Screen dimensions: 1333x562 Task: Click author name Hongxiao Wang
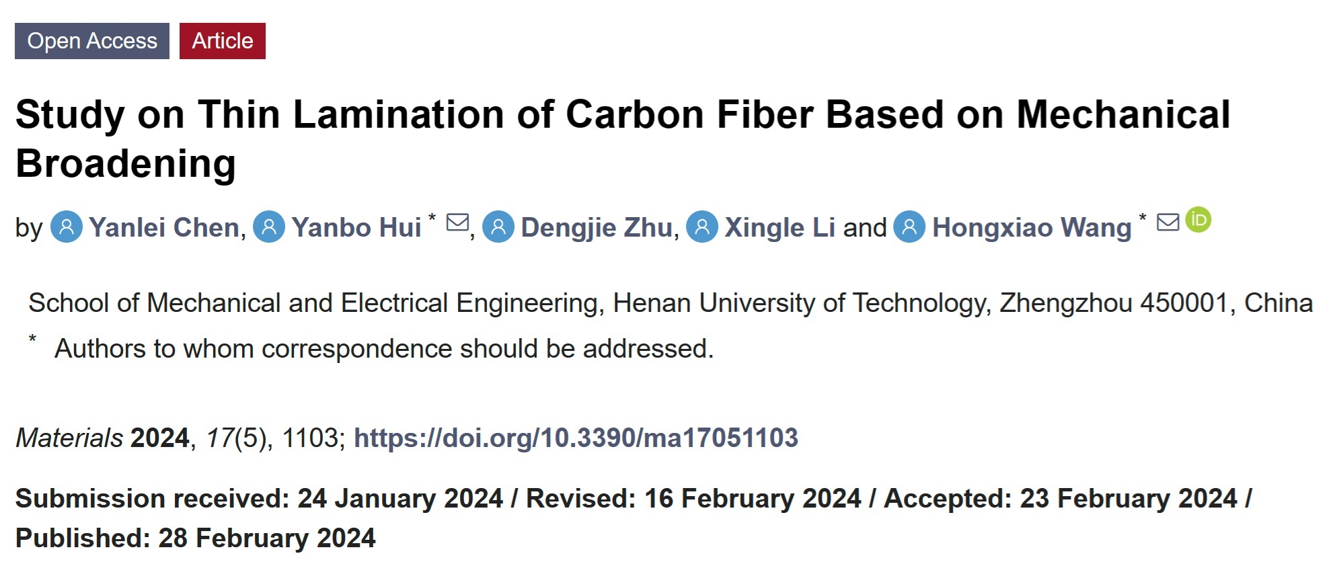[1032, 228]
